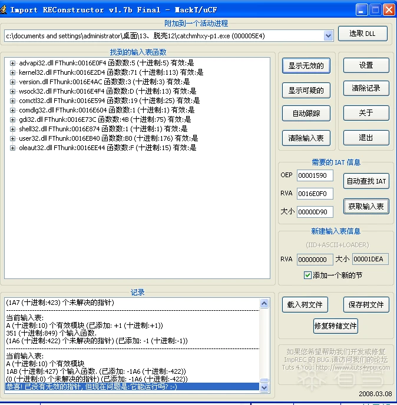Select the shell32.dll FThunk:0016E874 row
397x405 pixels.
point(103,129)
